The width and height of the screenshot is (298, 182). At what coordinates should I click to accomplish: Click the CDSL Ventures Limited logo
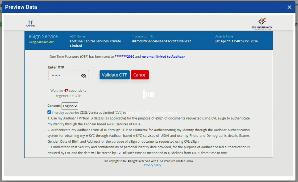pyautogui.click(x=262, y=24)
